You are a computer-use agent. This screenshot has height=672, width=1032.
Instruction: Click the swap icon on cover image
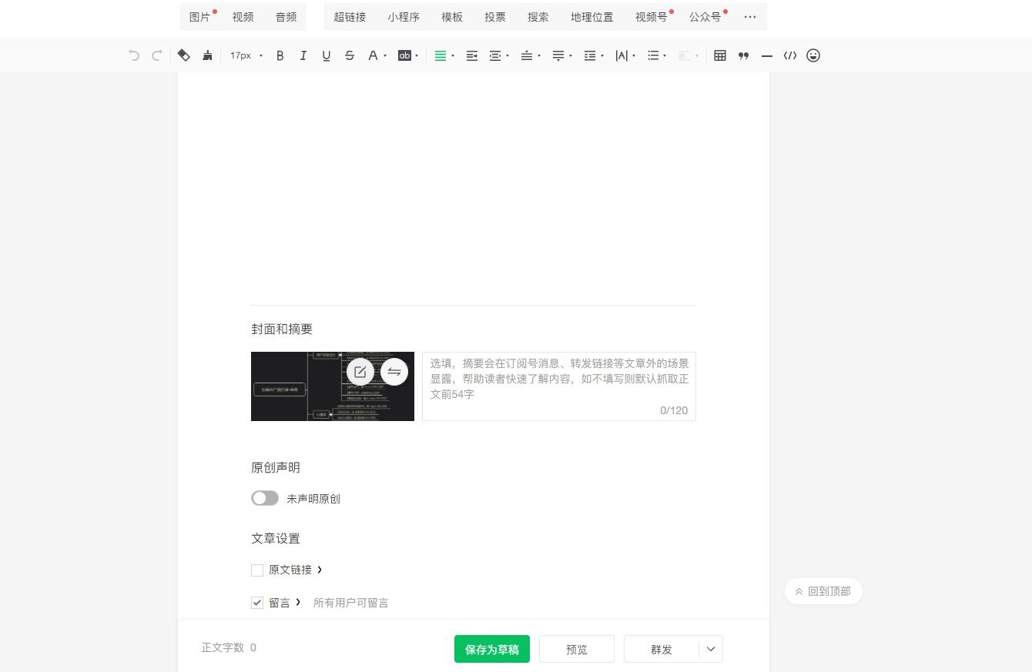click(394, 372)
